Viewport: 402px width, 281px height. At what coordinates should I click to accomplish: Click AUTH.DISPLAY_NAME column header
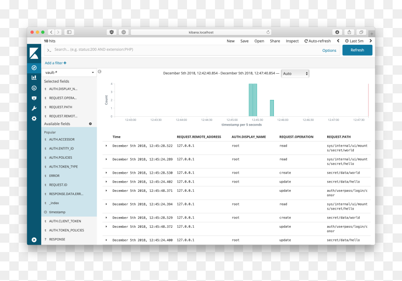point(249,137)
